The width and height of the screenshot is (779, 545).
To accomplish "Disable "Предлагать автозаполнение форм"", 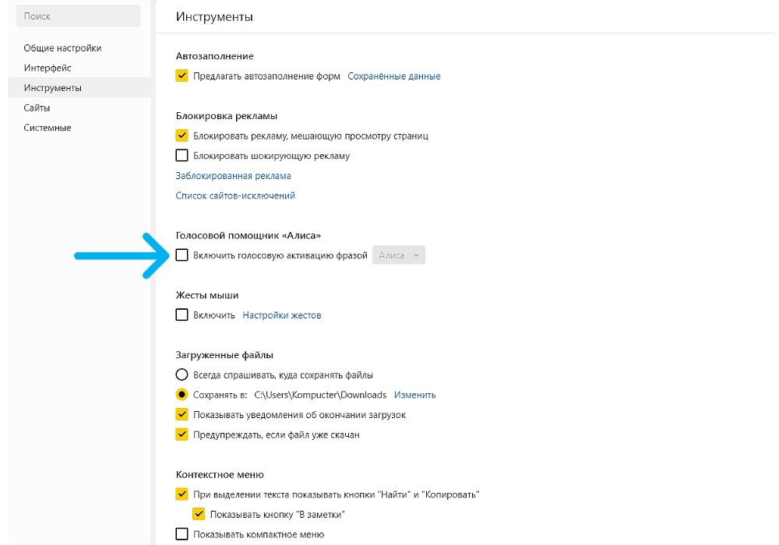I will tap(182, 76).
